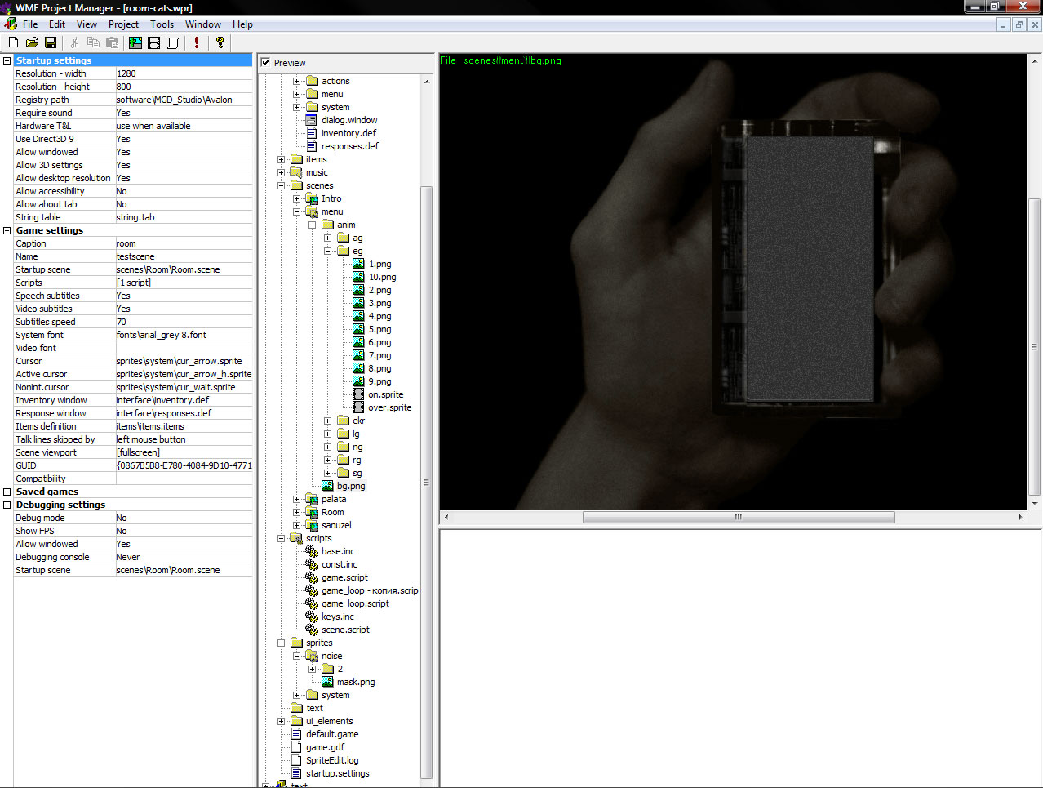Collapse the anim folder node
1043x788 pixels.
[x=313, y=225]
